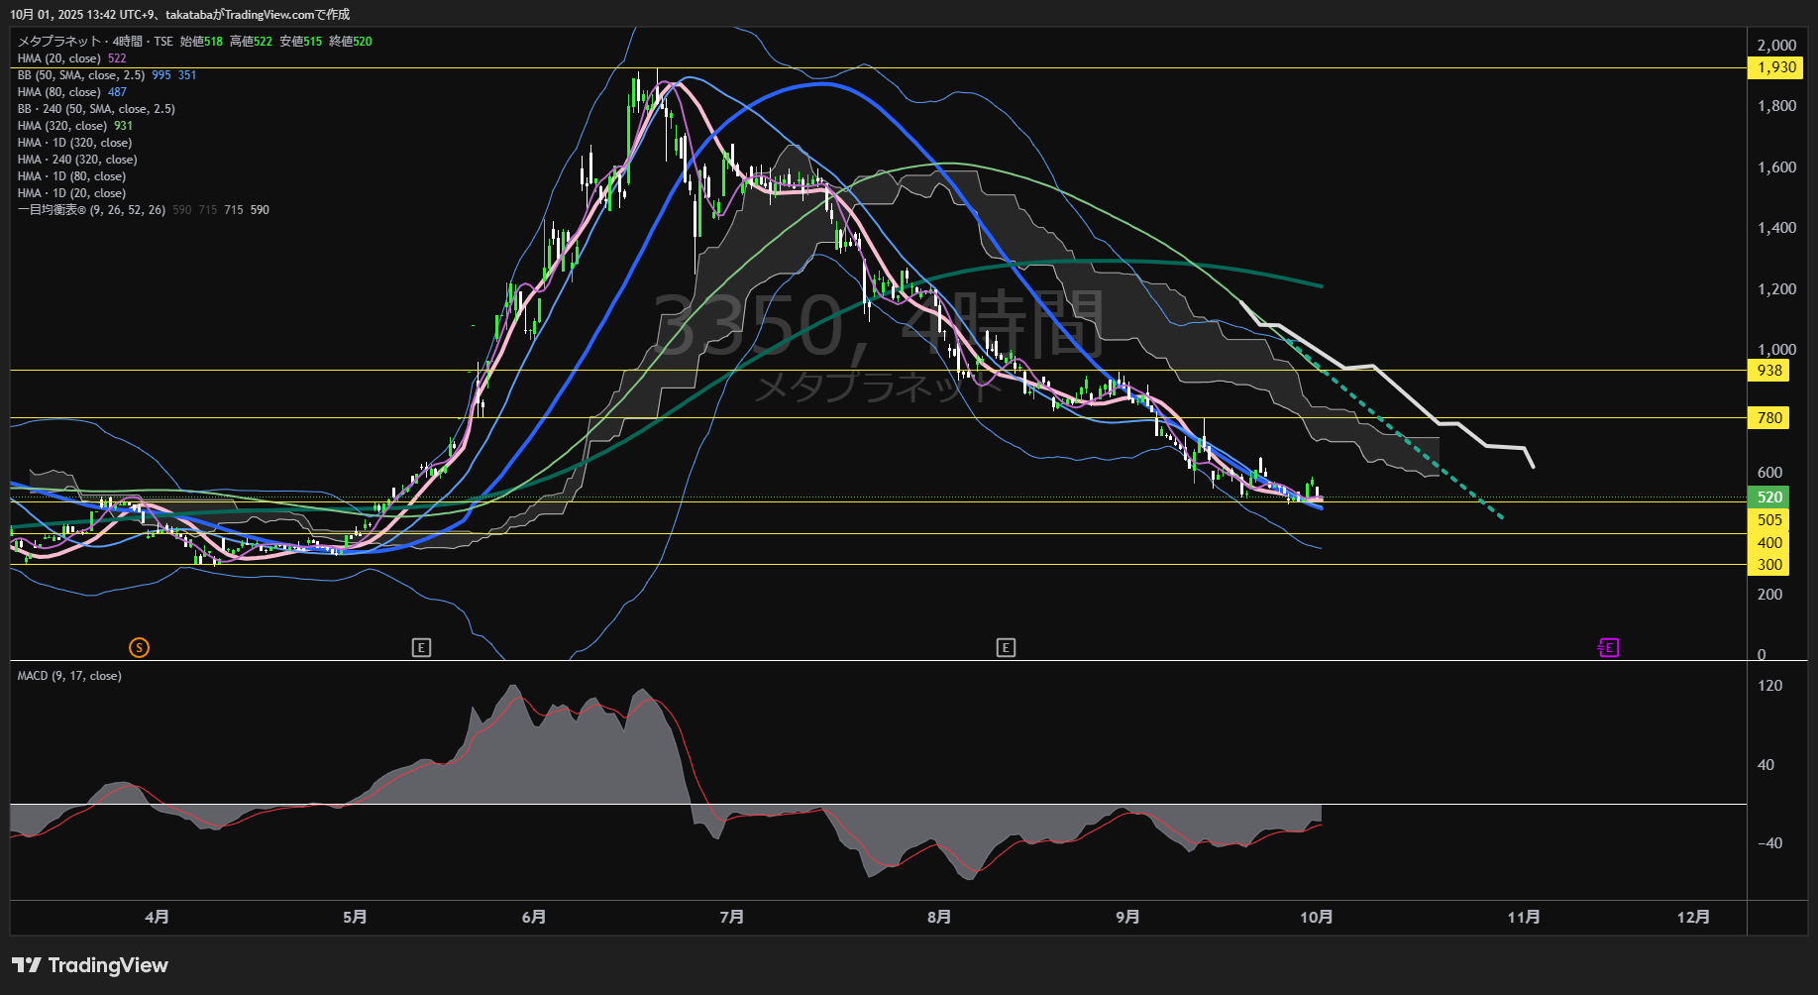The height and width of the screenshot is (995, 1818).
Task: Click the green 520 current price label
Action: click(x=1769, y=497)
